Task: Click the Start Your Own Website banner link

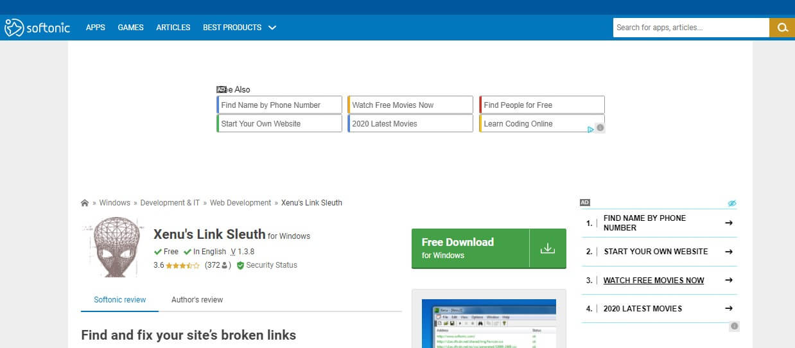Action: [279, 123]
